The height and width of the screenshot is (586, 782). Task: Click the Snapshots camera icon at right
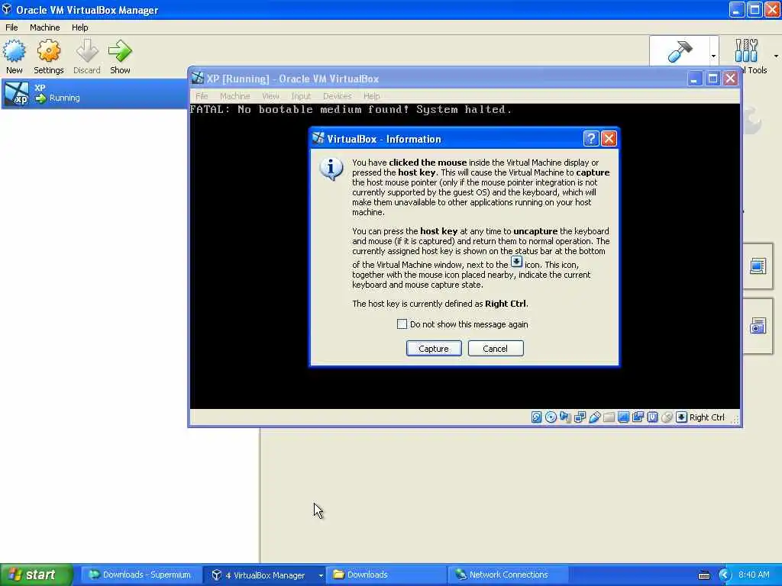[758, 326]
